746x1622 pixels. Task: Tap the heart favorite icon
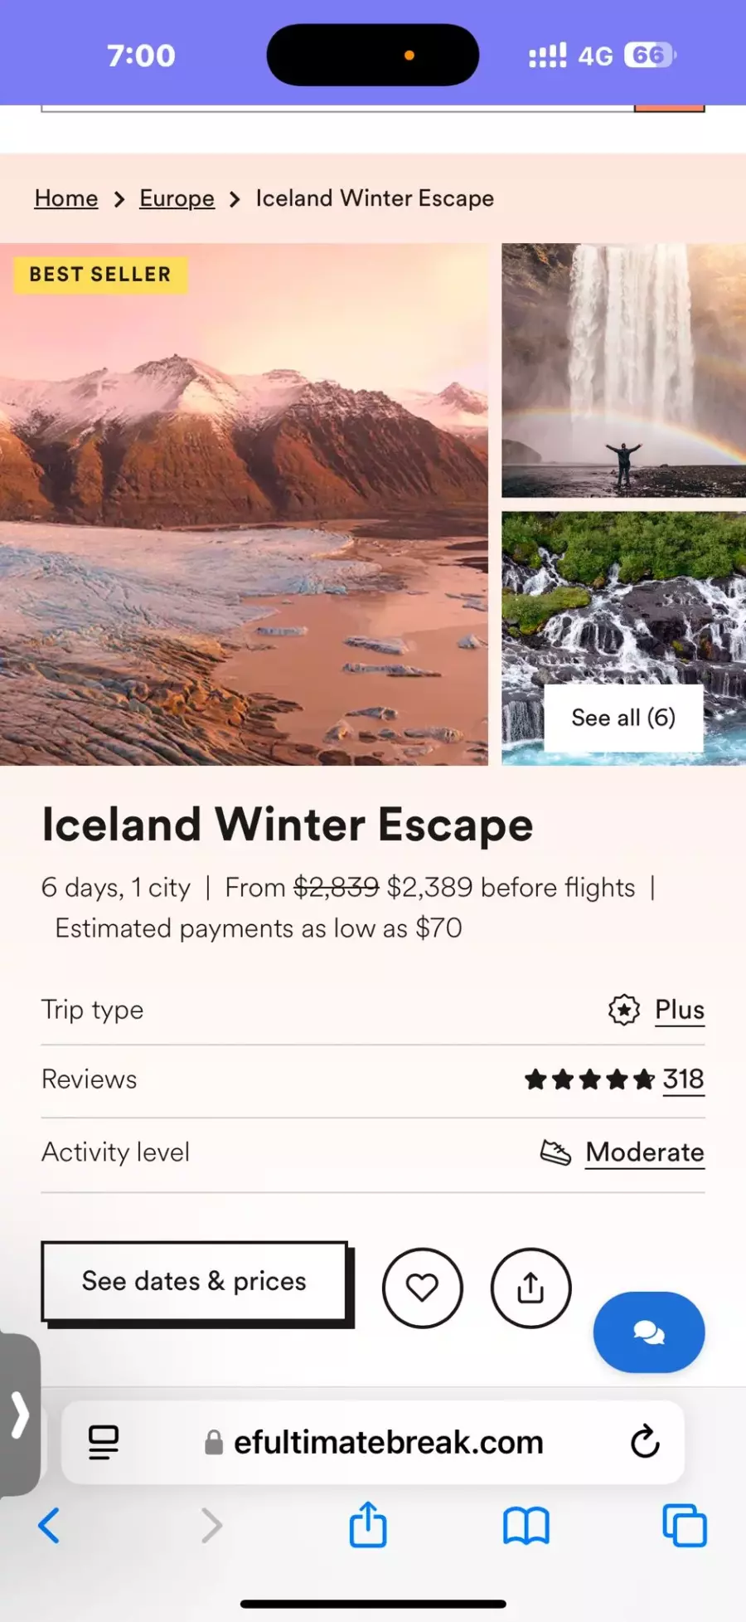point(422,1288)
